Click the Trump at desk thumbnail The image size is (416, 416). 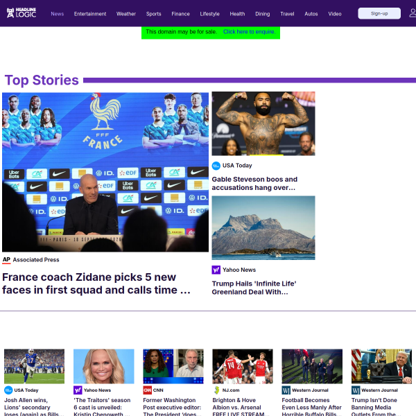[x=381, y=366]
